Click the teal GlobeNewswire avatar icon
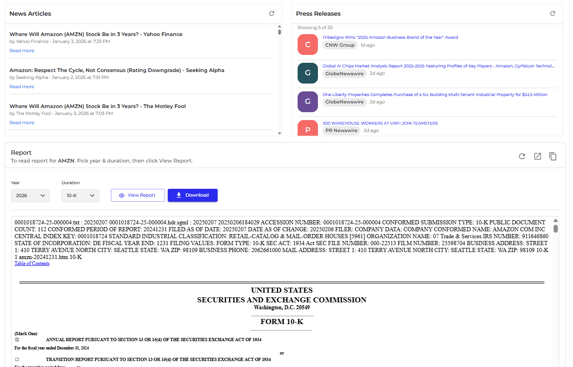 pyautogui.click(x=308, y=73)
